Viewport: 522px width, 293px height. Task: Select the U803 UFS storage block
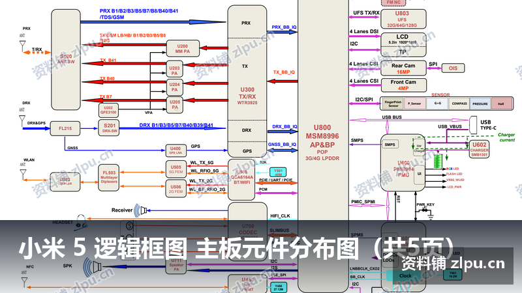403,19
